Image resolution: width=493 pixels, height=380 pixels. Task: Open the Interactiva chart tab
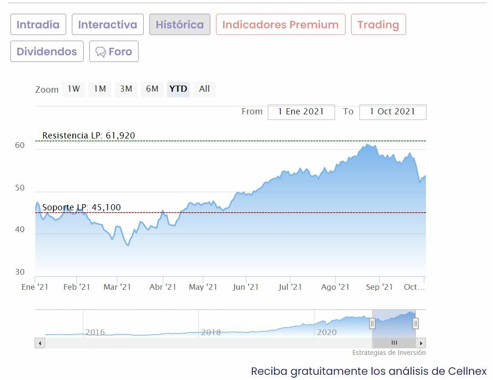(x=107, y=25)
